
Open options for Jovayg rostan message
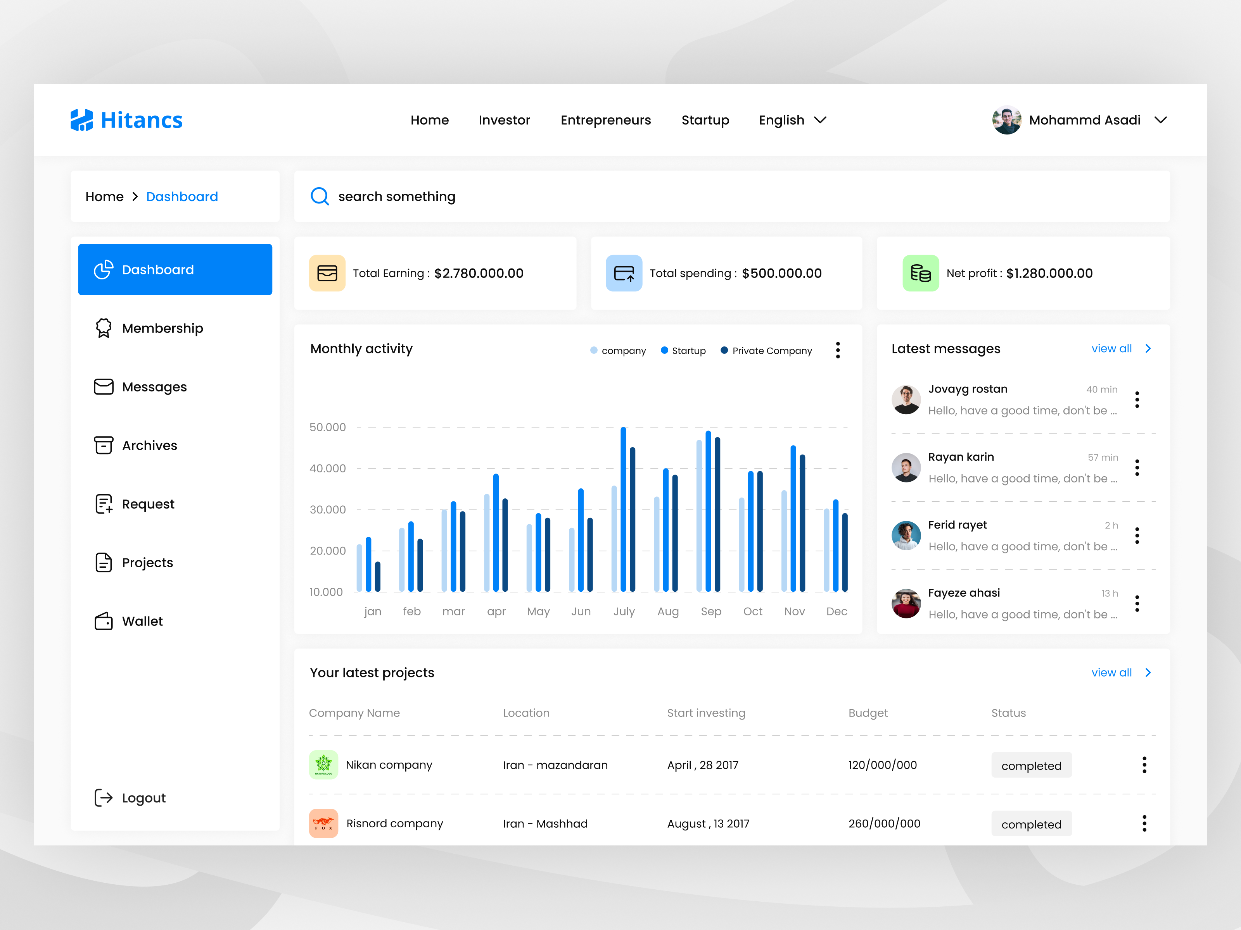click(x=1137, y=400)
